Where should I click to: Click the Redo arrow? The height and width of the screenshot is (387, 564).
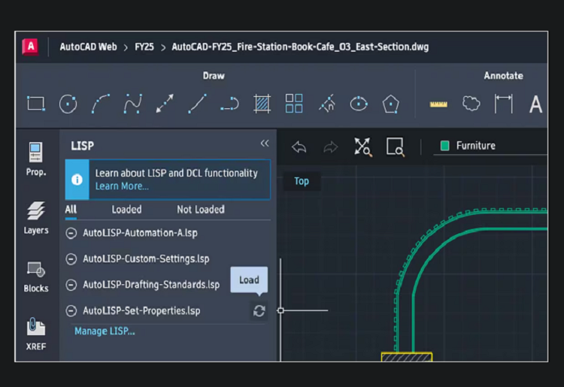[331, 147]
